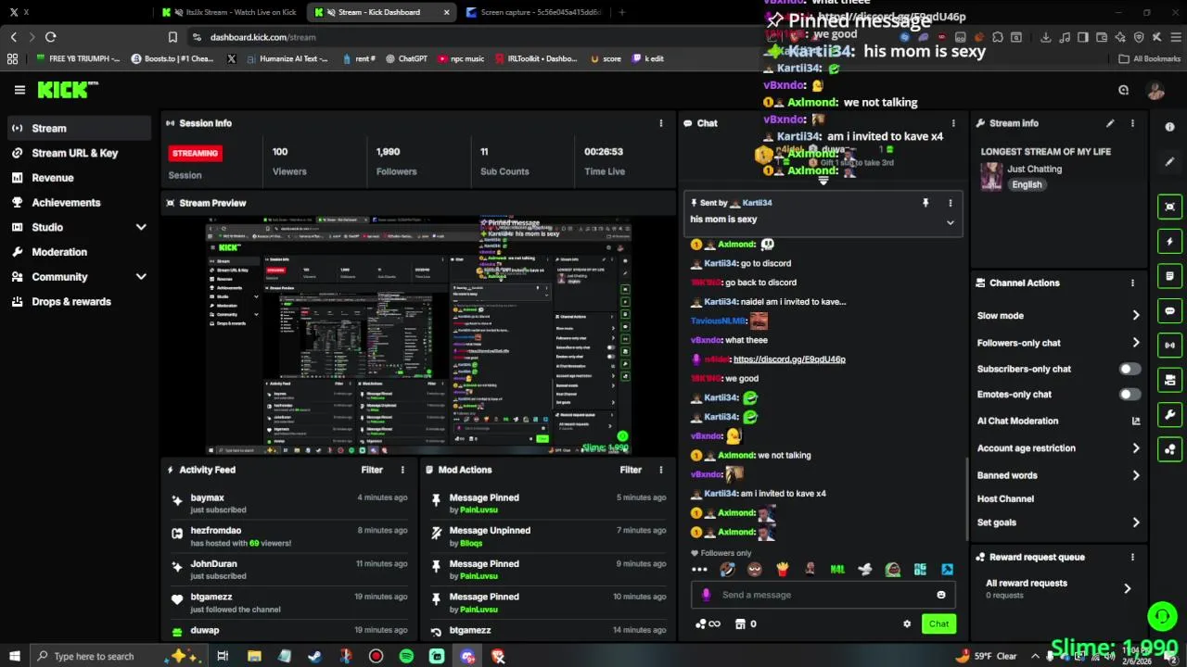Filter the Mod Actions list
The image size is (1187, 667).
(x=631, y=470)
